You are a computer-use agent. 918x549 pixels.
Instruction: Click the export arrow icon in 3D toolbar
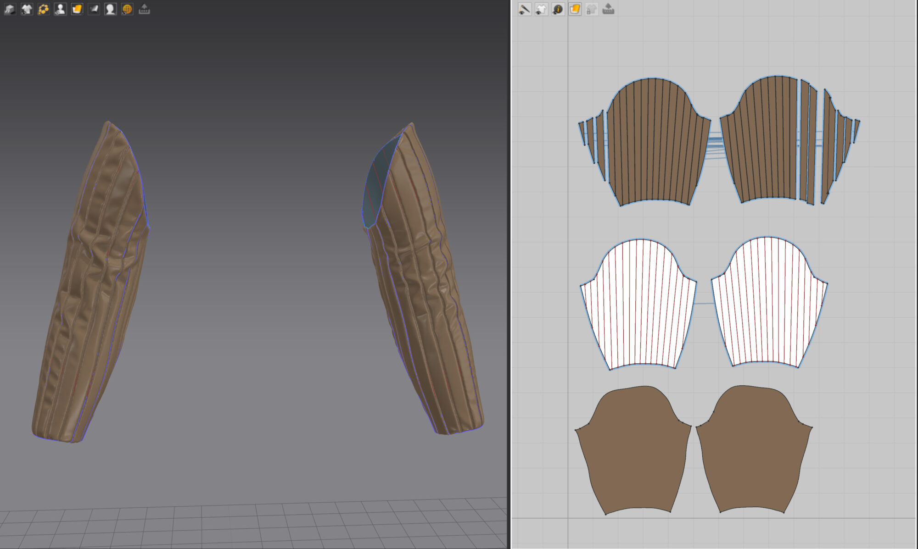144,9
